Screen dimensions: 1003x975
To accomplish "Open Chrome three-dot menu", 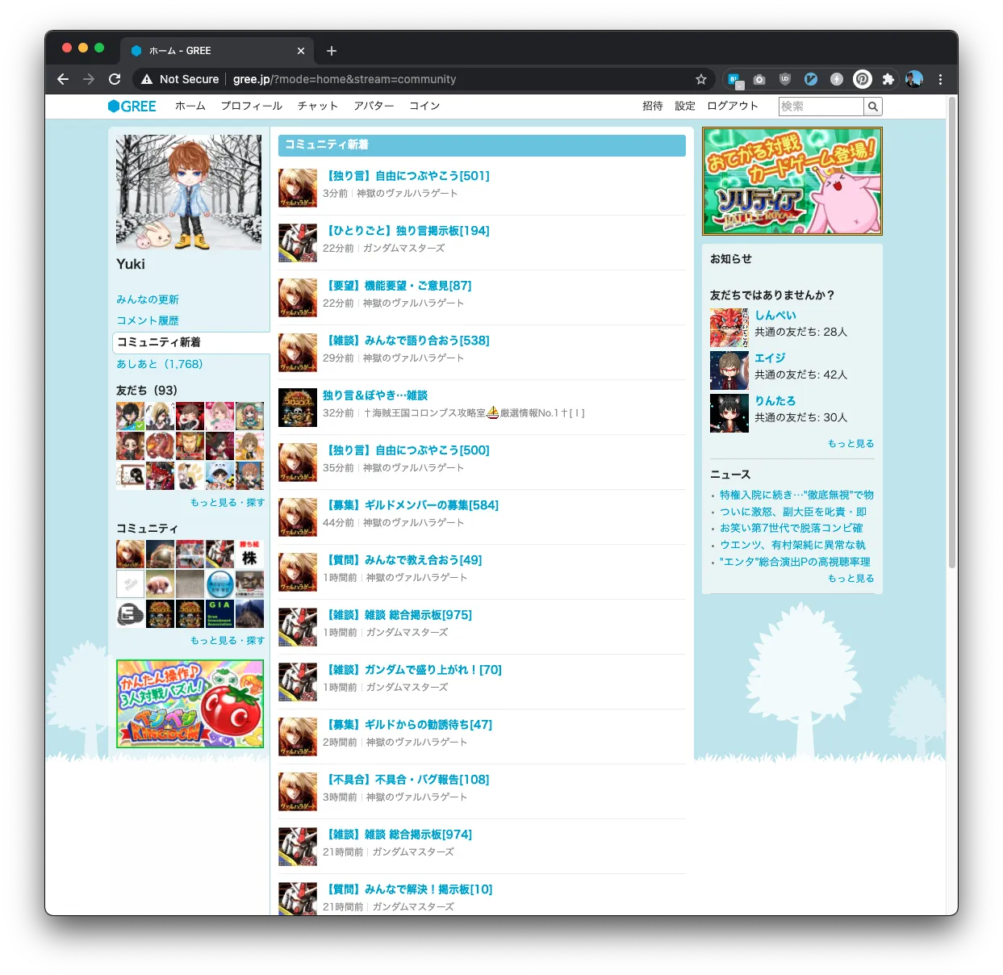I will click(x=940, y=79).
